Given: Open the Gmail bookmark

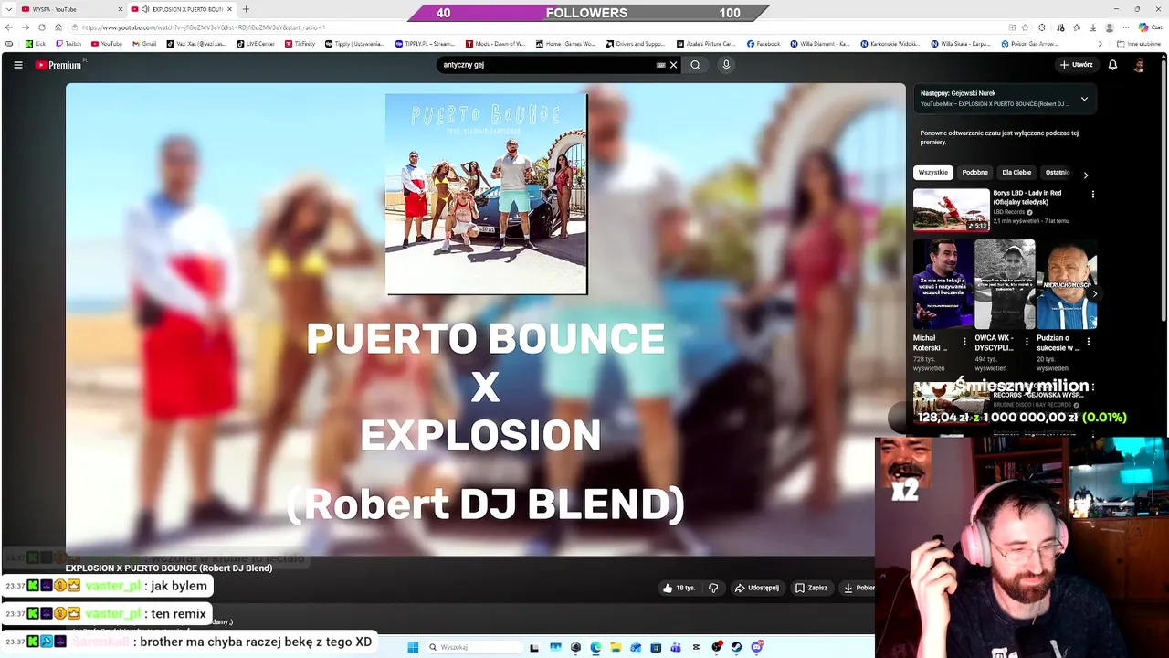Looking at the screenshot, I should point(144,44).
